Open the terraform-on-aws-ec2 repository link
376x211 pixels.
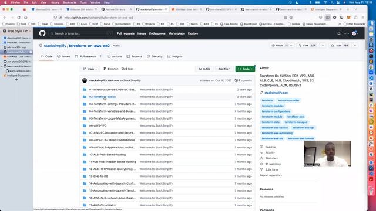click(89, 46)
